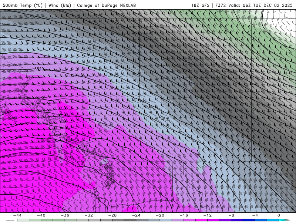Click the -12 value on the temperature legend
This screenshot has width=296, height=222.
click(208, 215)
